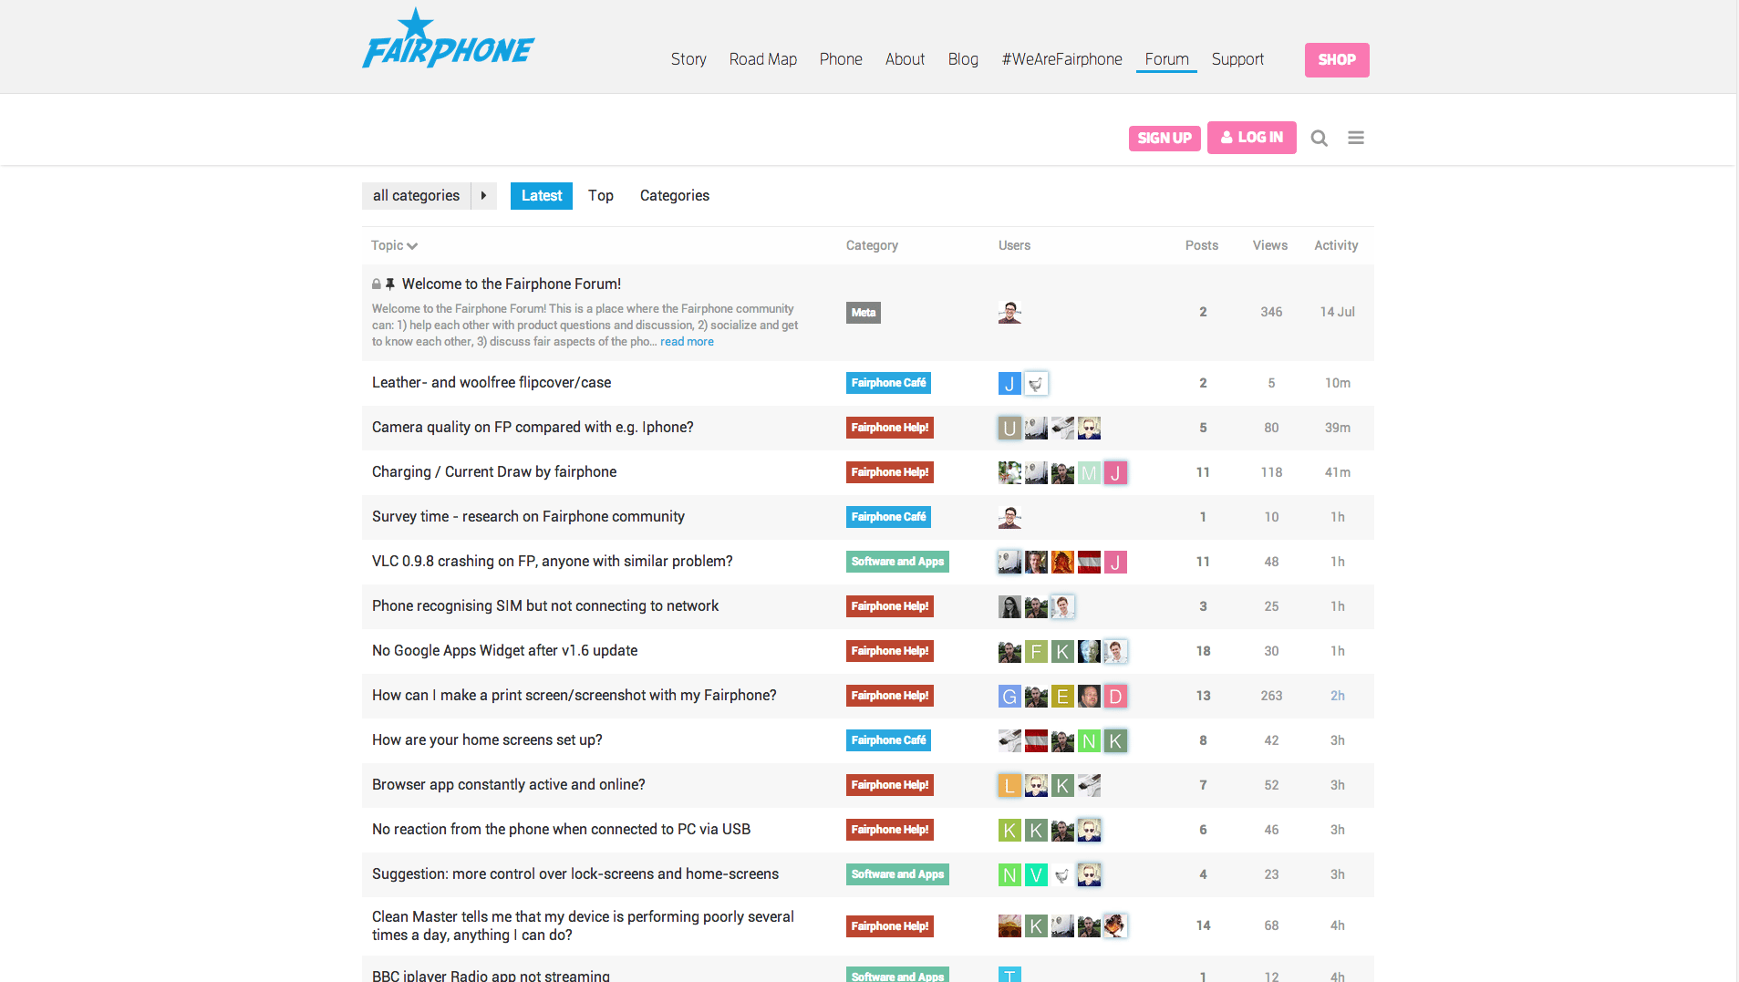Click Fairphone Café badge in Leather row

pos(889,383)
